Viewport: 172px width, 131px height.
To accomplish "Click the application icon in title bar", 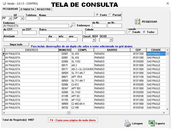I will [5, 3].
